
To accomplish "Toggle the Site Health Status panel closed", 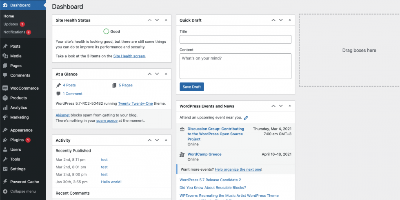I will click(166, 20).
